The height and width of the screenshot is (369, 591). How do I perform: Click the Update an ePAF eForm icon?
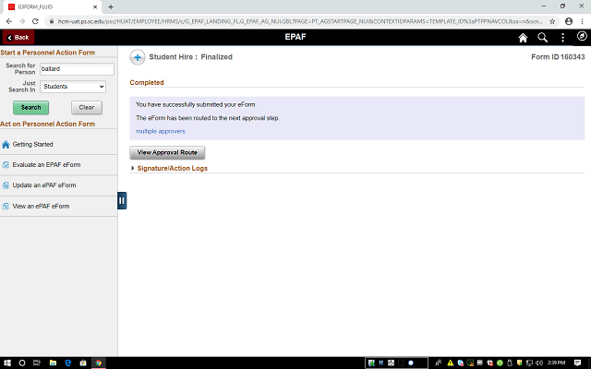click(x=6, y=185)
